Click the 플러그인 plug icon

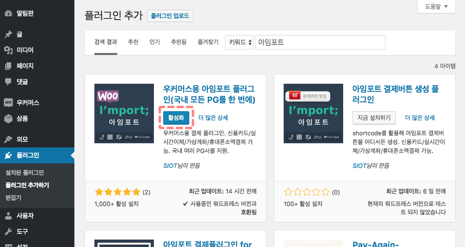pyautogui.click(x=8, y=155)
